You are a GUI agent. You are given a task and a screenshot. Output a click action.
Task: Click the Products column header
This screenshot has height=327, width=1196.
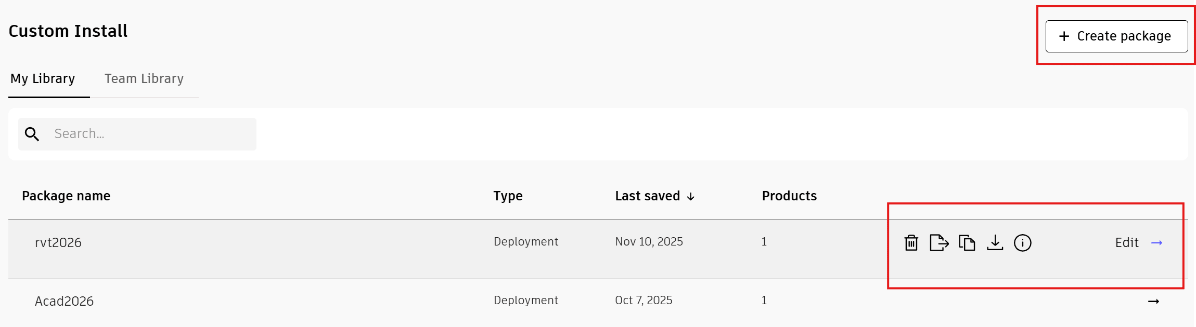point(789,196)
